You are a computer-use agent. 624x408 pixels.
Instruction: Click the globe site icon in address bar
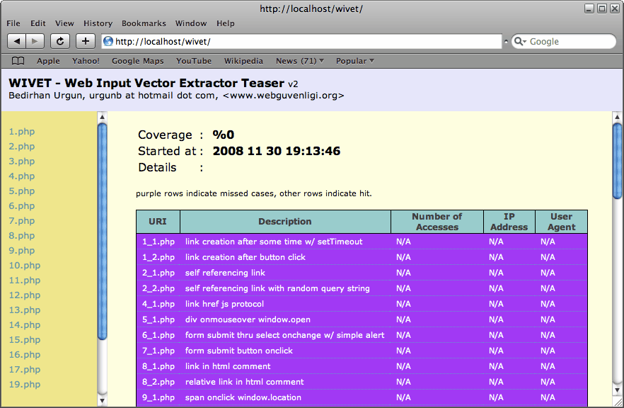click(108, 42)
